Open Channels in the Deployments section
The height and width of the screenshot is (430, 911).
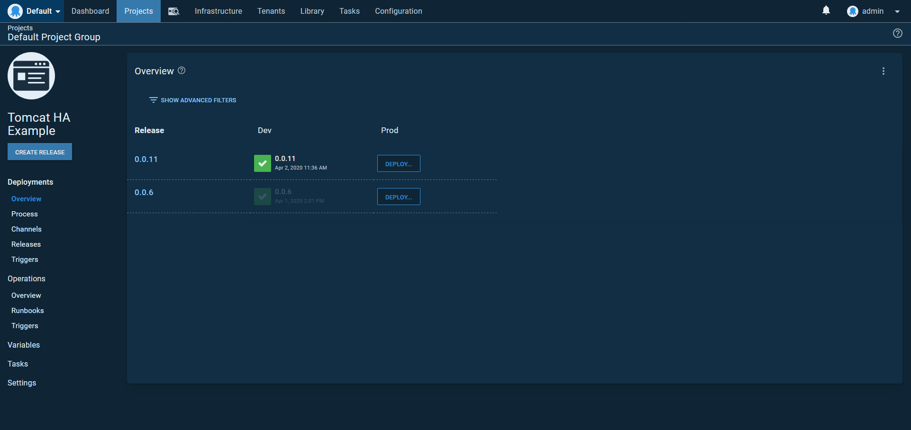tap(27, 229)
